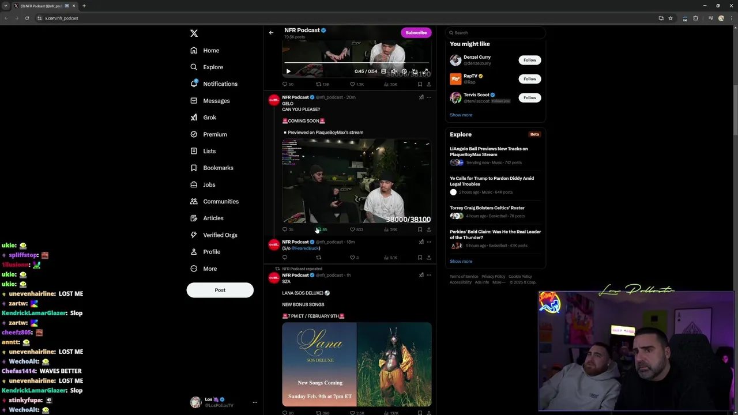Image resolution: width=738 pixels, height=415 pixels.
Task: Open Grok explain on SZA LANA post
Action: [421, 276]
